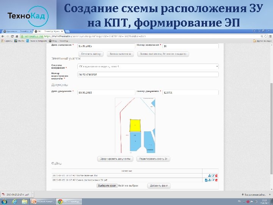Open the Другие закладки folder
Viewport: 273px width, 205px height.
pos(262,41)
